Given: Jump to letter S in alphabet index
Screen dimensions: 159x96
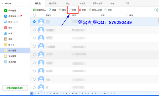Looking at the screenshot, I should tap(92, 93).
